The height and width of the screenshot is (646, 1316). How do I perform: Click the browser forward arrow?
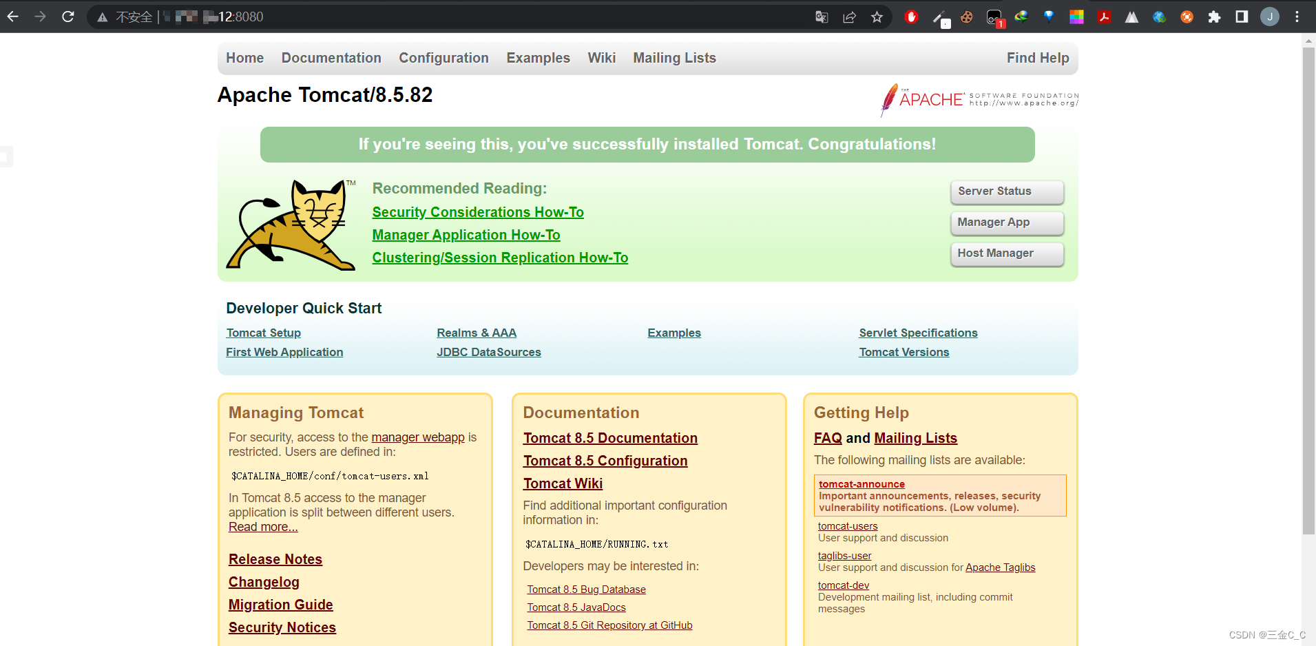point(41,17)
